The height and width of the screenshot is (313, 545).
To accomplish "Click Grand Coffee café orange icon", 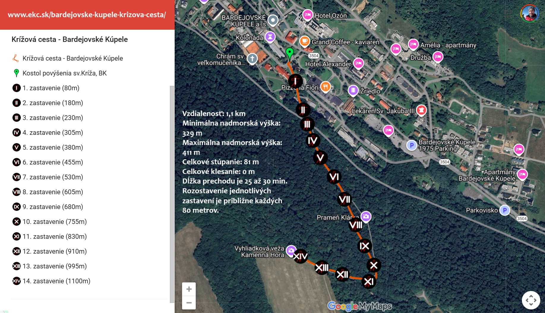I will pyautogui.click(x=304, y=41).
